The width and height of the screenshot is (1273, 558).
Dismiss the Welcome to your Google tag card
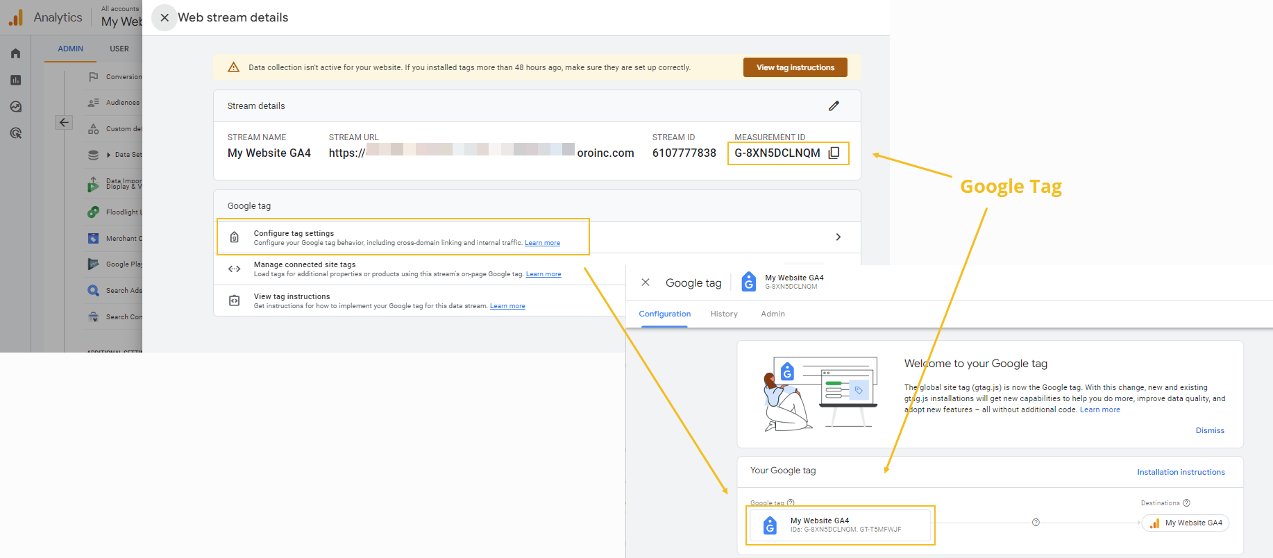tap(1209, 430)
